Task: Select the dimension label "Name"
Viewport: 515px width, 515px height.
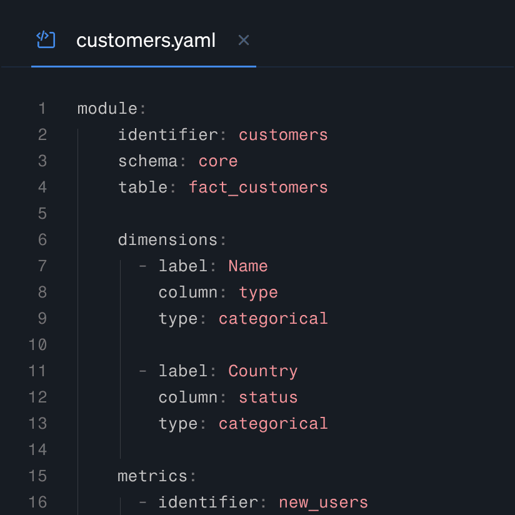Action: click(x=247, y=266)
